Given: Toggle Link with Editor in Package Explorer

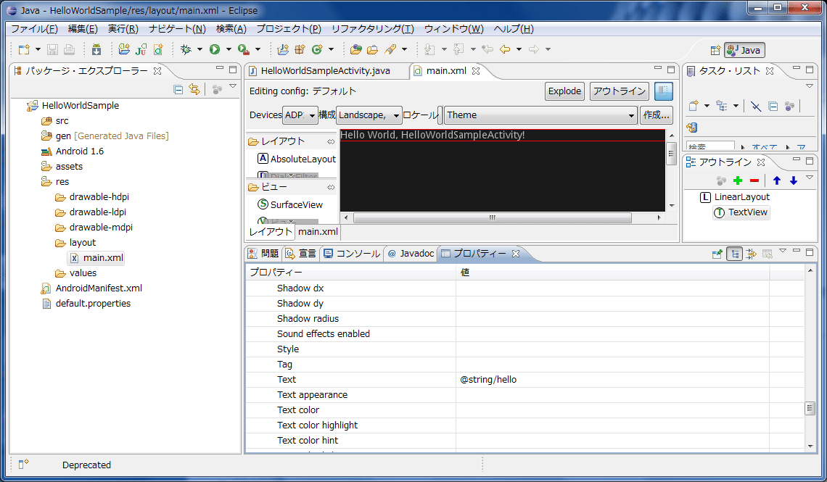Looking at the screenshot, I should click(x=194, y=89).
